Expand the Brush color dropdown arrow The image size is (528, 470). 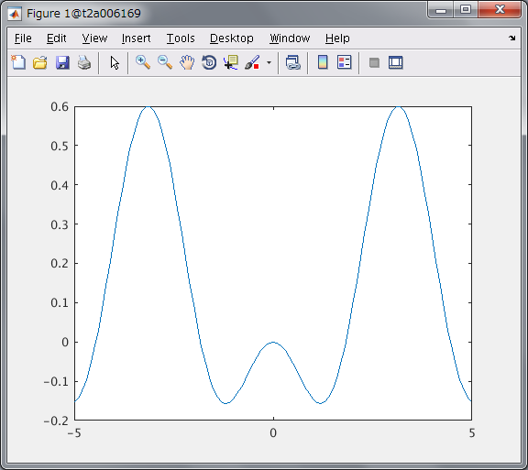coord(269,62)
